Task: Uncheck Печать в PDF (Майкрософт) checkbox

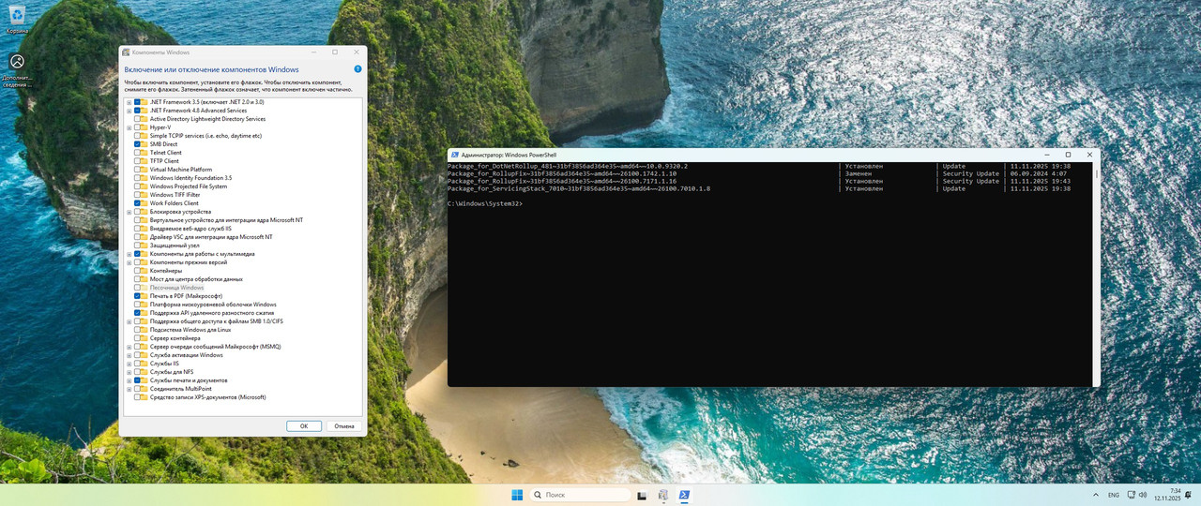Action: (x=137, y=296)
